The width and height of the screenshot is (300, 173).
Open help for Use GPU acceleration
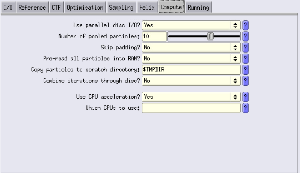pos(245,97)
